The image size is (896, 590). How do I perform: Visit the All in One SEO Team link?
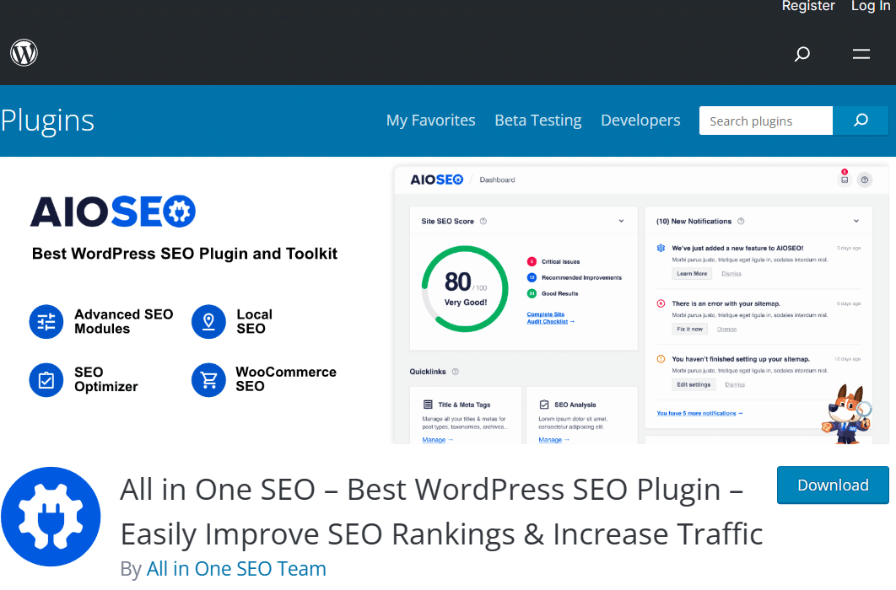(236, 568)
